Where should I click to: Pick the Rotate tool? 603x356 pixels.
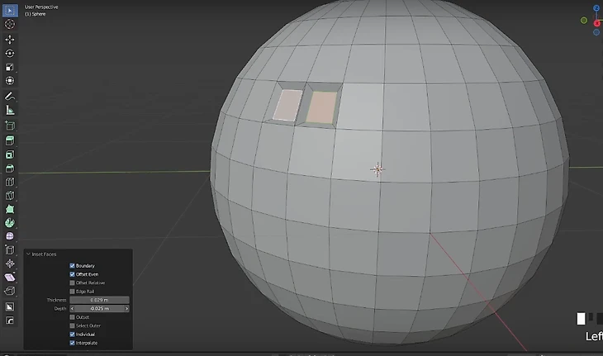click(10, 53)
